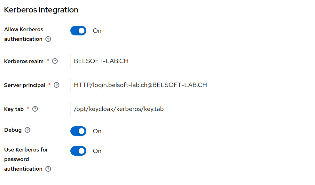Click the Key tab help question icon

point(35,109)
